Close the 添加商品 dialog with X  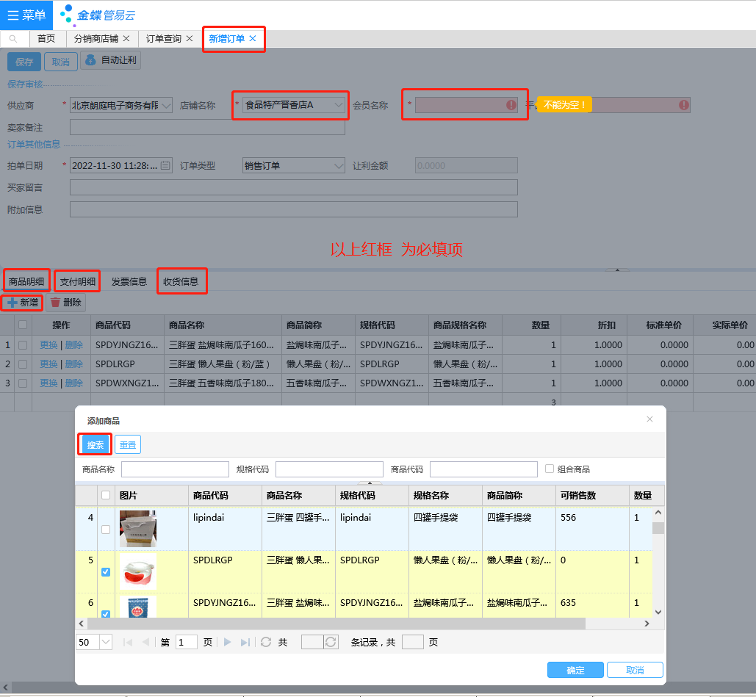(x=649, y=419)
